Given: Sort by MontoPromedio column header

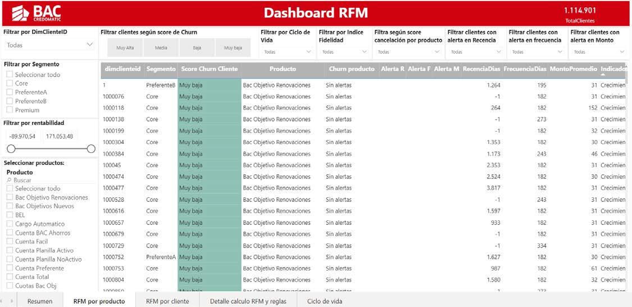Looking at the screenshot, I should (x=573, y=69).
